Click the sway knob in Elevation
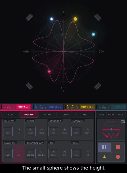Image resolution: width=127 pixels, height=173 pixels. coord(8,153)
